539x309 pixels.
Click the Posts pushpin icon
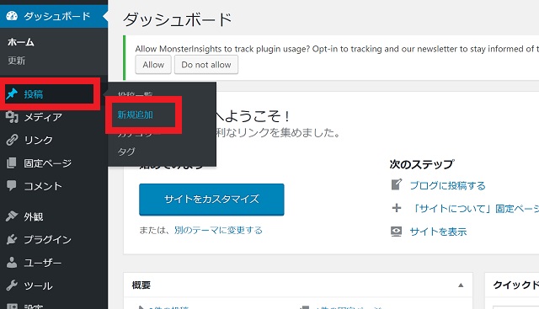12,93
